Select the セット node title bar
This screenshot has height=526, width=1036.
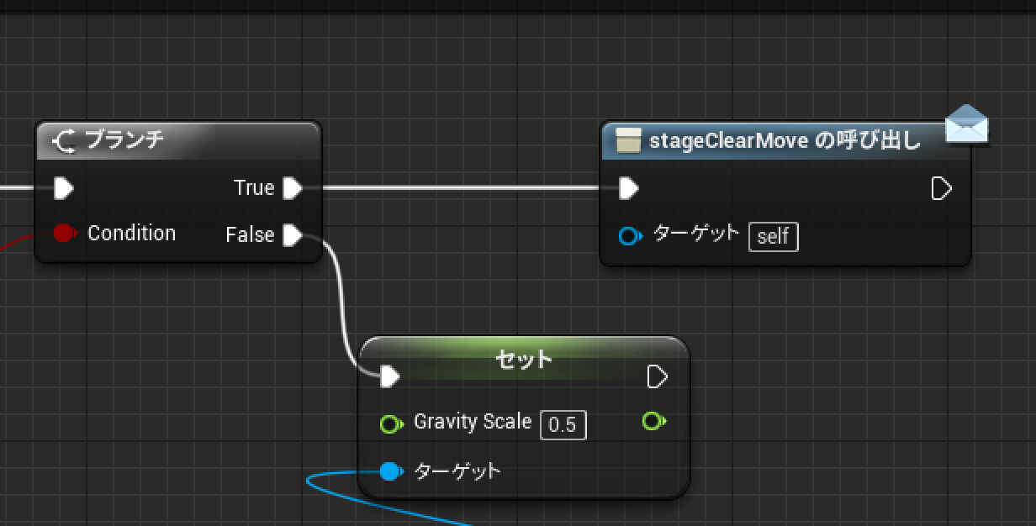pyautogui.click(x=523, y=358)
